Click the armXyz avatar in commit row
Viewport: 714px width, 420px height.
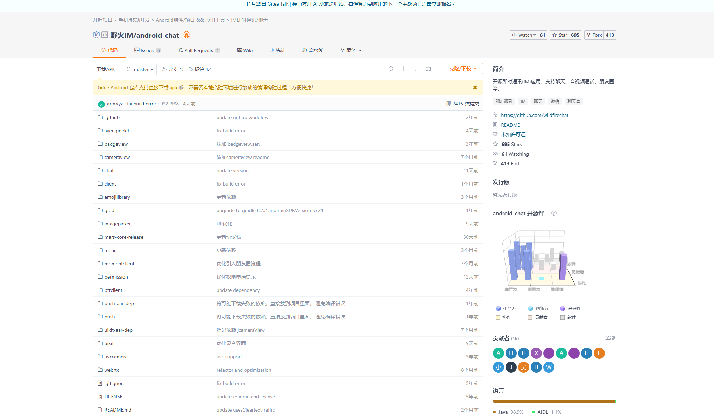(101, 104)
